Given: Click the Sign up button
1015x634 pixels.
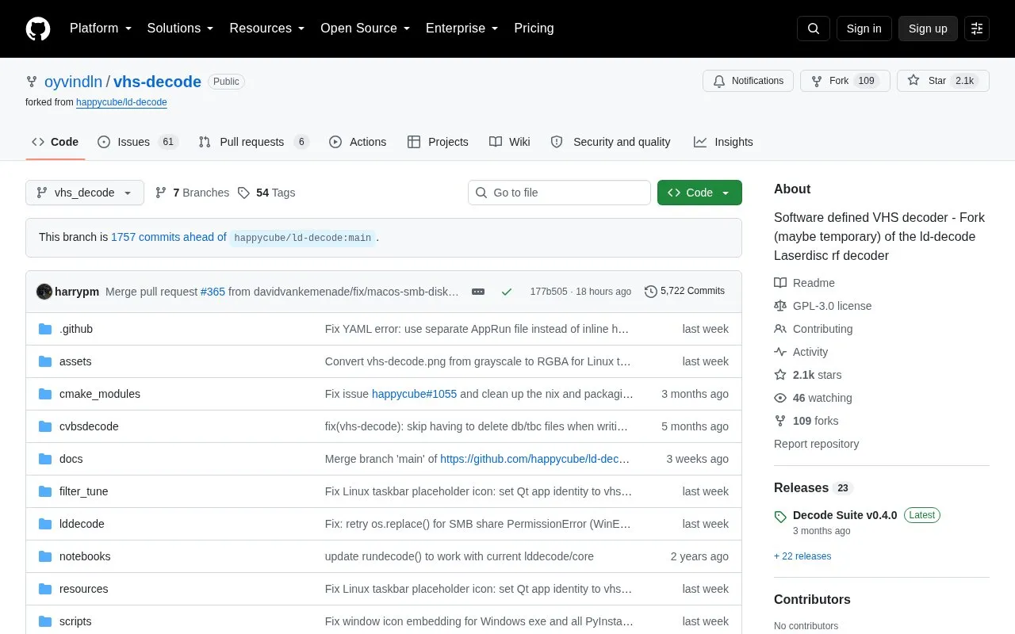Looking at the screenshot, I should tap(928, 29).
